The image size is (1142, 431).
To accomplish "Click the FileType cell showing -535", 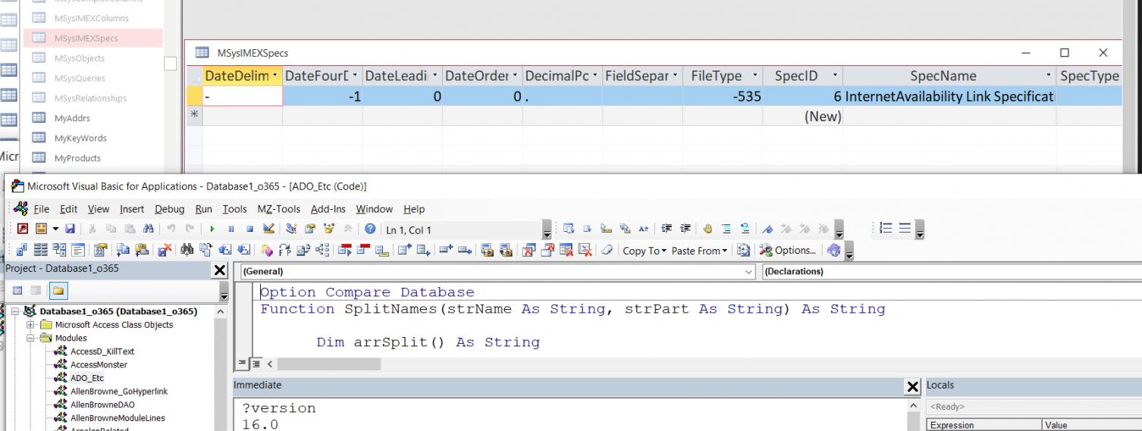I will click(x=723, y=96).
